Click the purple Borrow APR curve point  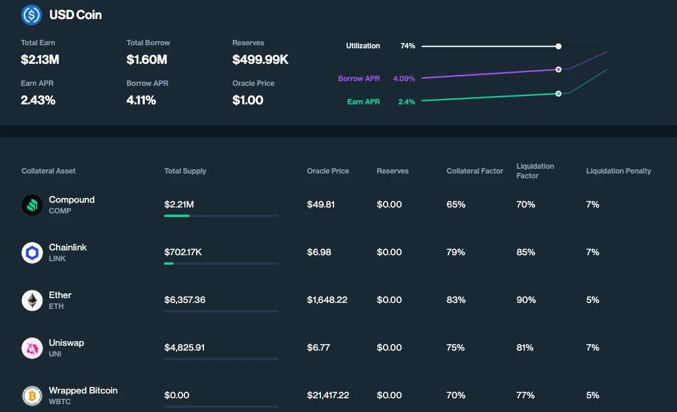pos(558,69)
